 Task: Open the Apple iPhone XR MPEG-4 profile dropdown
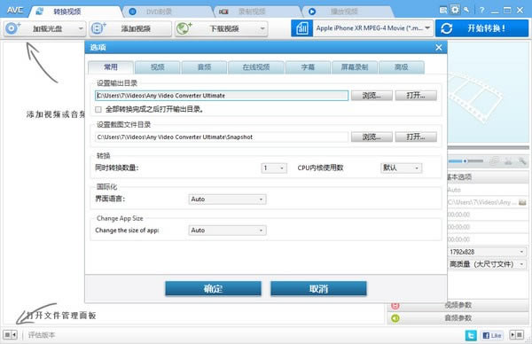point(373,28)
